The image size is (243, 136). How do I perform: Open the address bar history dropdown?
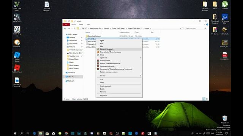pos(180,28)
